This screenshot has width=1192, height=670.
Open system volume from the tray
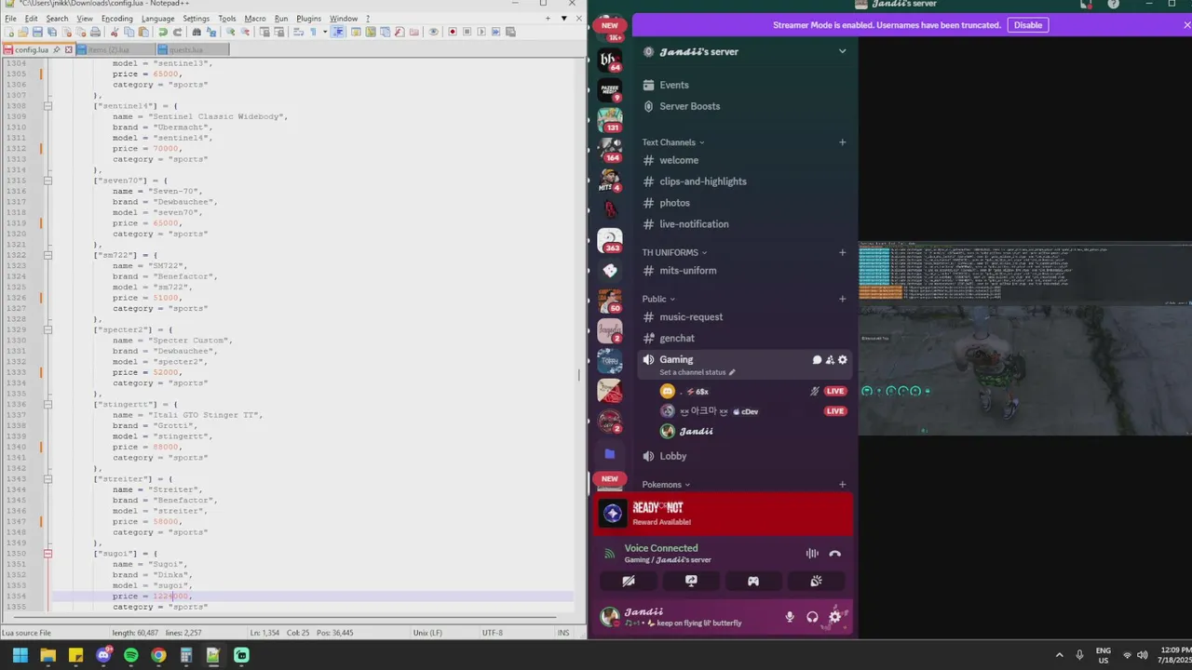(x=1143, y=655)
